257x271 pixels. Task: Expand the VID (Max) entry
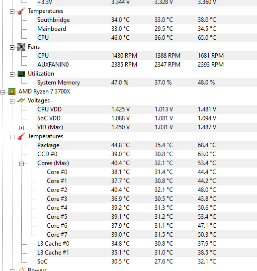pos(21,128)
